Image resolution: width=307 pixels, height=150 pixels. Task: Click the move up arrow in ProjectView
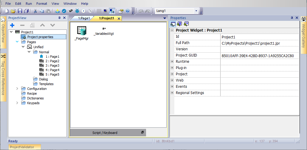[42, 25]
